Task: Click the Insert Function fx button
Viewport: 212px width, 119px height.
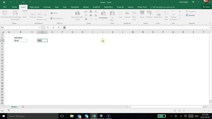Action: pos(59,27)
